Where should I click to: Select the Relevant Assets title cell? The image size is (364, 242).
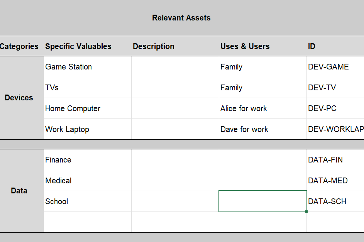click(181, 18)
